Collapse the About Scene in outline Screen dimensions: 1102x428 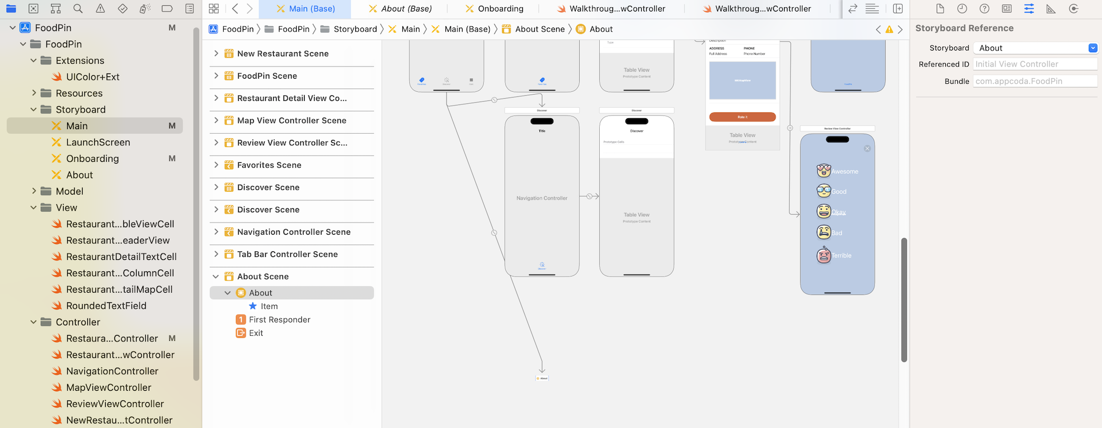click(x=216, y=277)
